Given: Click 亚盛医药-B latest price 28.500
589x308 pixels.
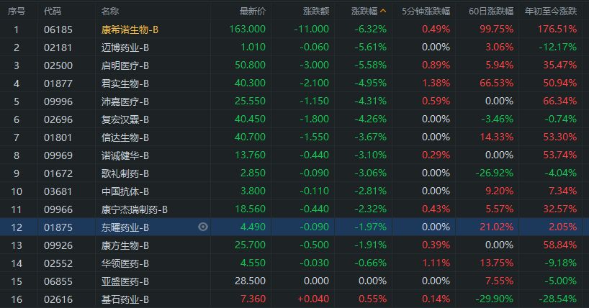Looking at the screenshot, I should point(251,281).
